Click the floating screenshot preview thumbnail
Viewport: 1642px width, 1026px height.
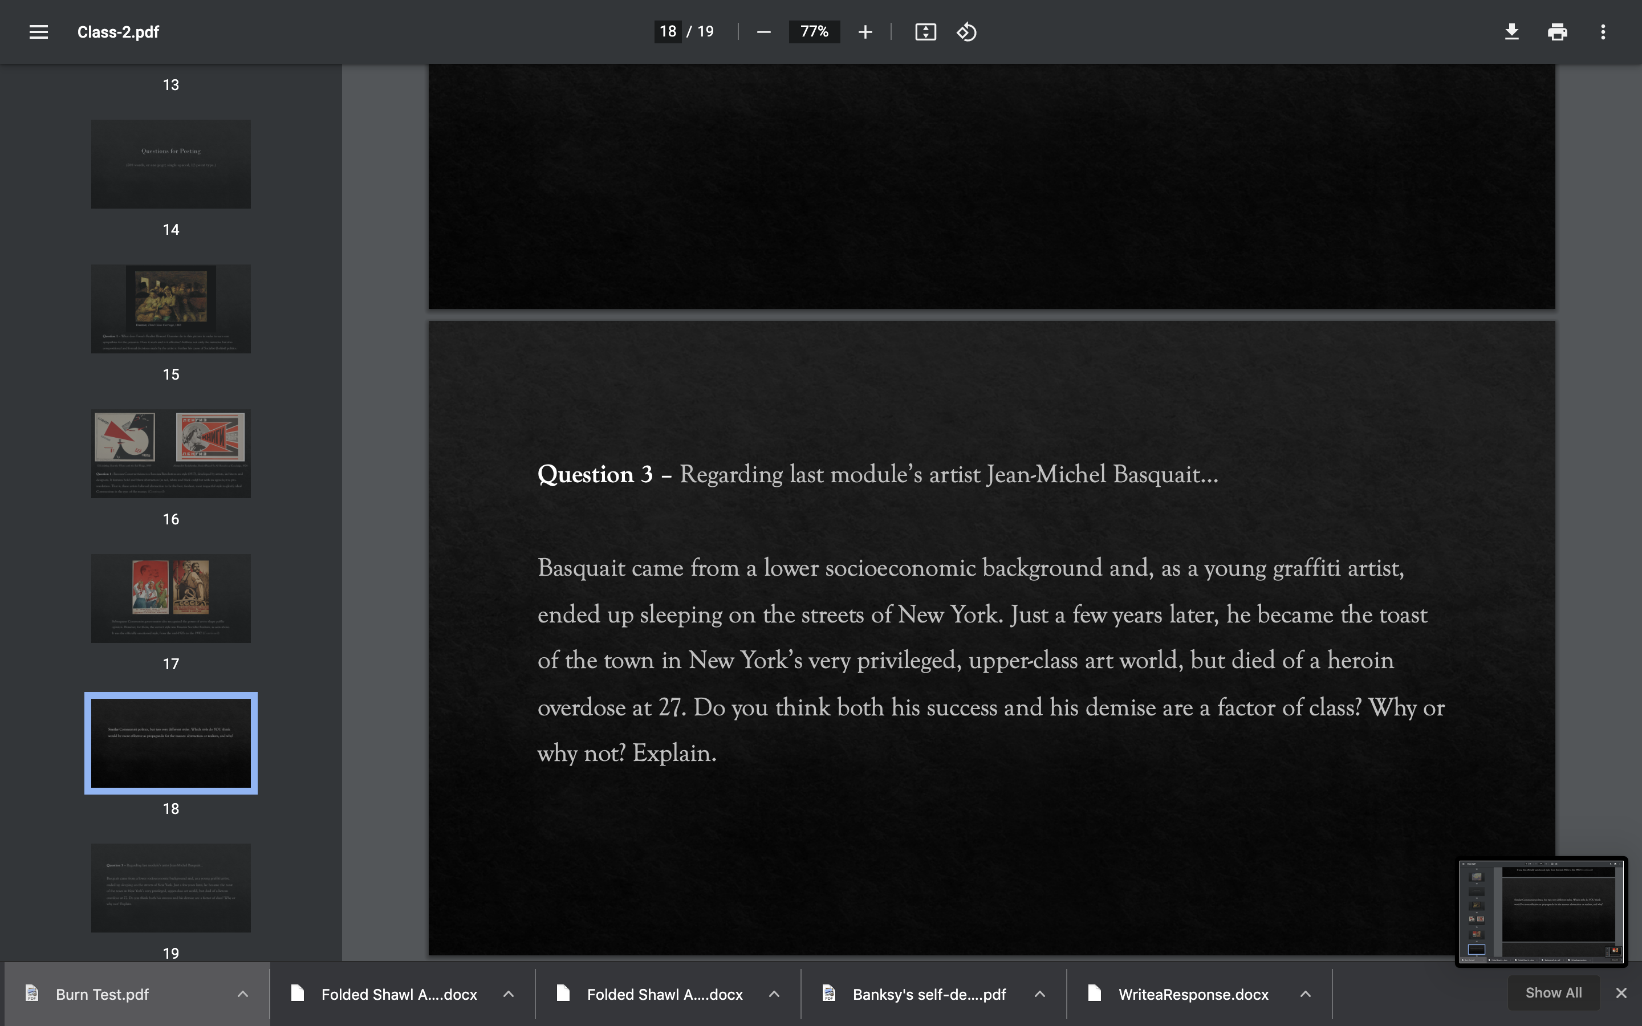pos(1542,911)
